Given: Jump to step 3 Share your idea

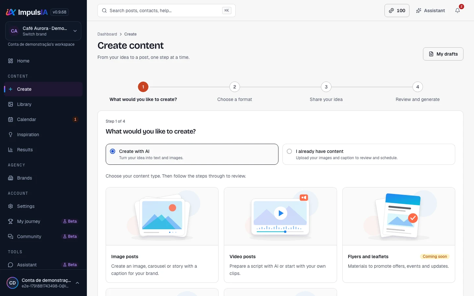Looking at the screenshot, I should pos(326,92).
